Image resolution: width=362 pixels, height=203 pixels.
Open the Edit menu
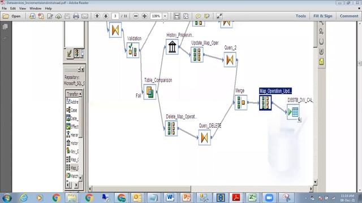[13, 8]
